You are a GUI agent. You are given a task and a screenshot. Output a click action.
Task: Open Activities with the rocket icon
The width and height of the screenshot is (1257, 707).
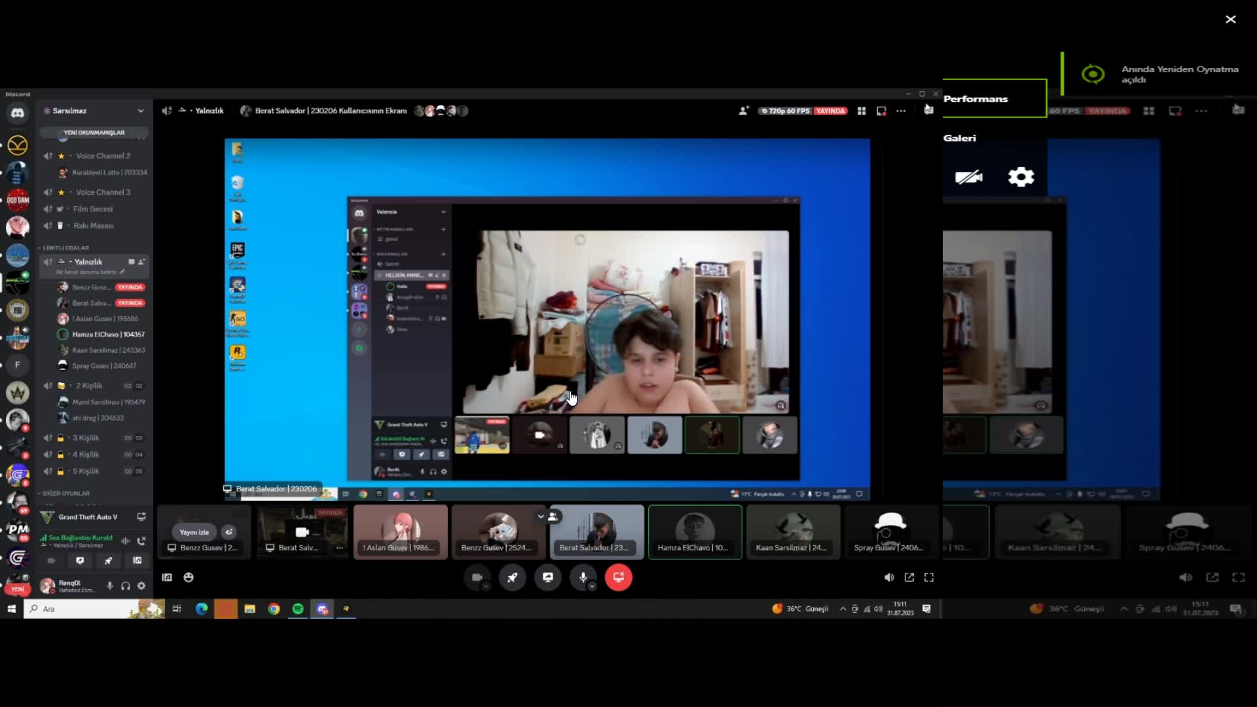513,577
